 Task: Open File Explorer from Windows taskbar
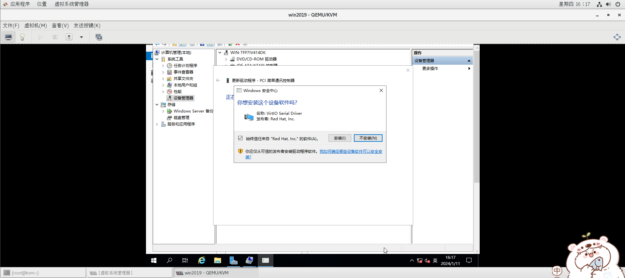point(217,260)
